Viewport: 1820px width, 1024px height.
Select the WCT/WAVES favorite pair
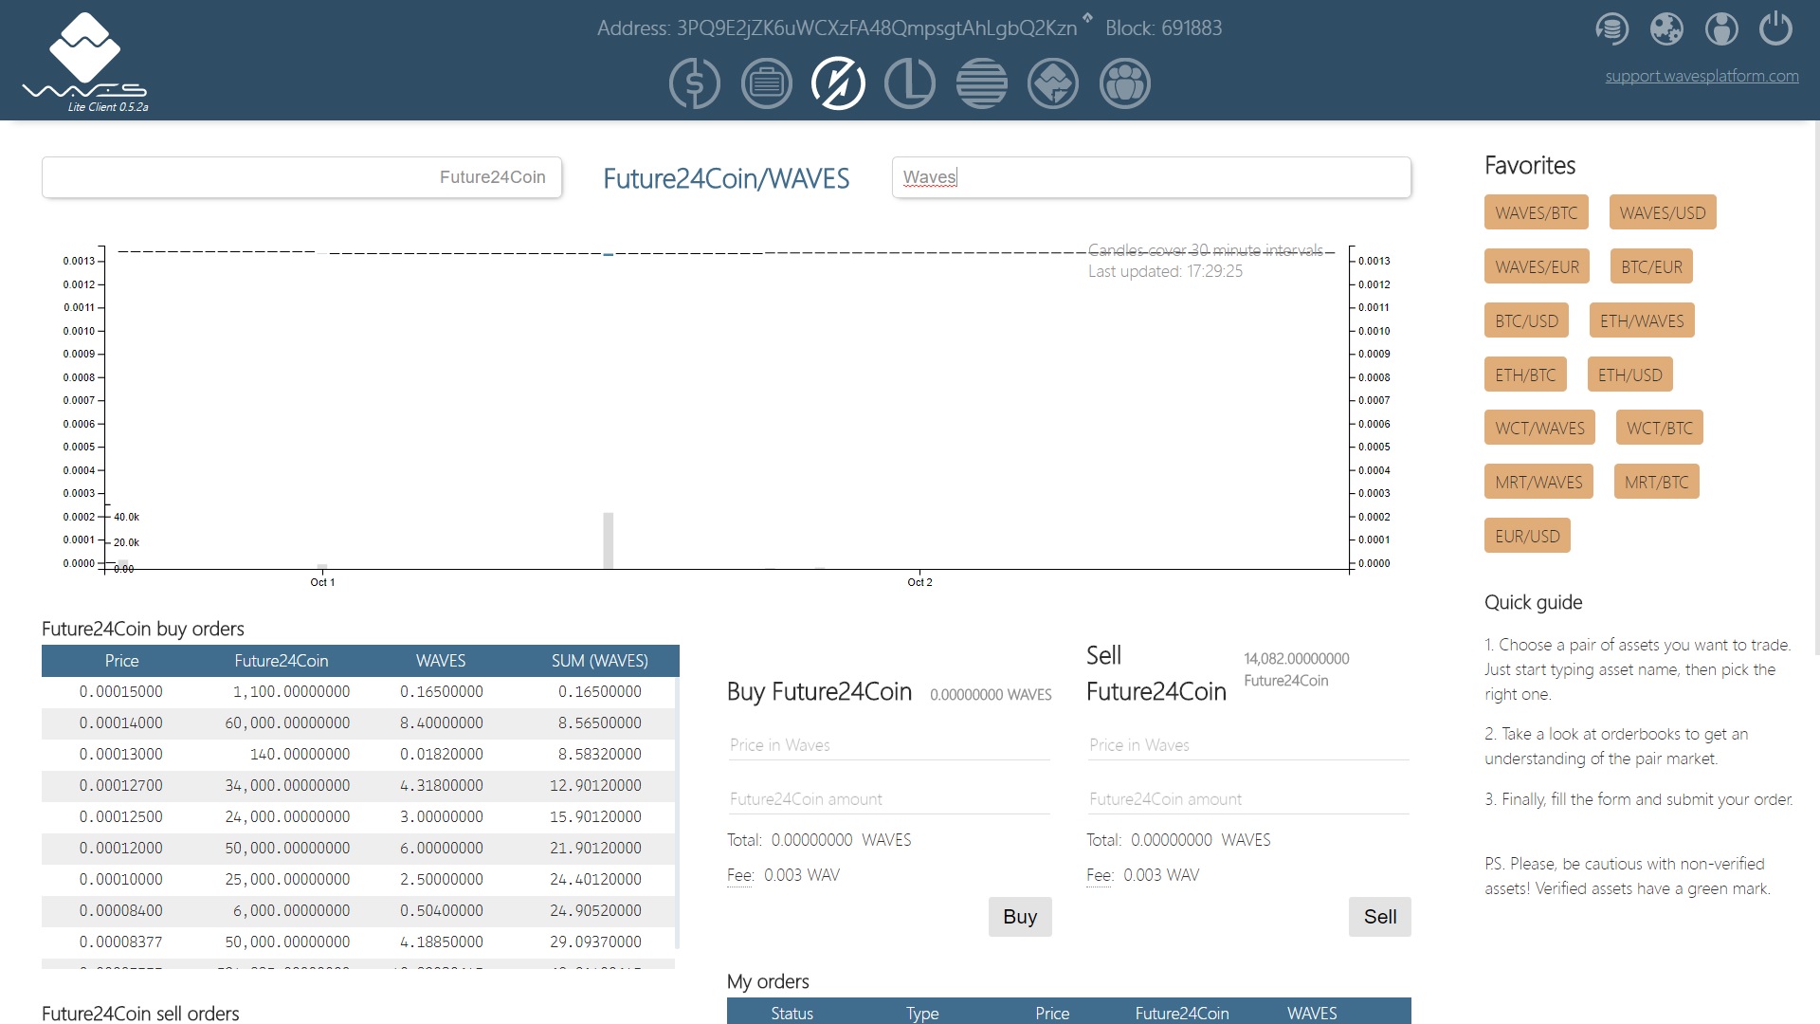click(1539, 428)
